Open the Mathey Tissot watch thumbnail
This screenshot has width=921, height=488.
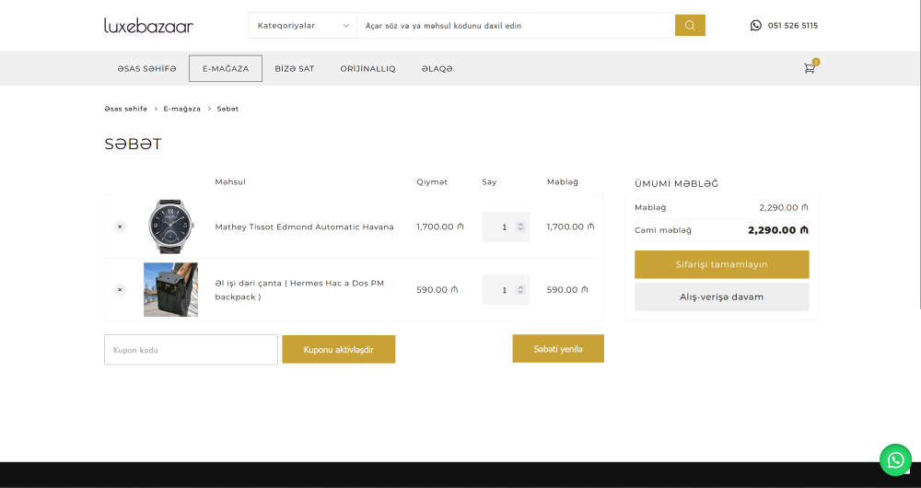(170, 227)
